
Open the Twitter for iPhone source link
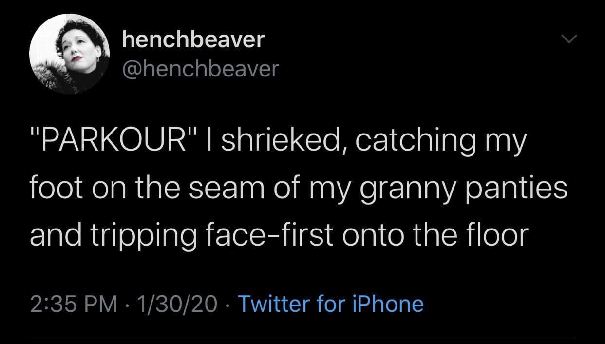coord(330,304)
